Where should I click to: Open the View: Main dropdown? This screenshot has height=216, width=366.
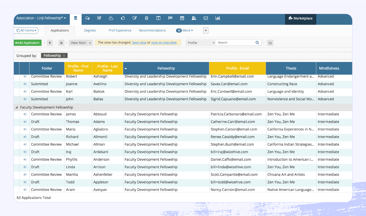81,43
